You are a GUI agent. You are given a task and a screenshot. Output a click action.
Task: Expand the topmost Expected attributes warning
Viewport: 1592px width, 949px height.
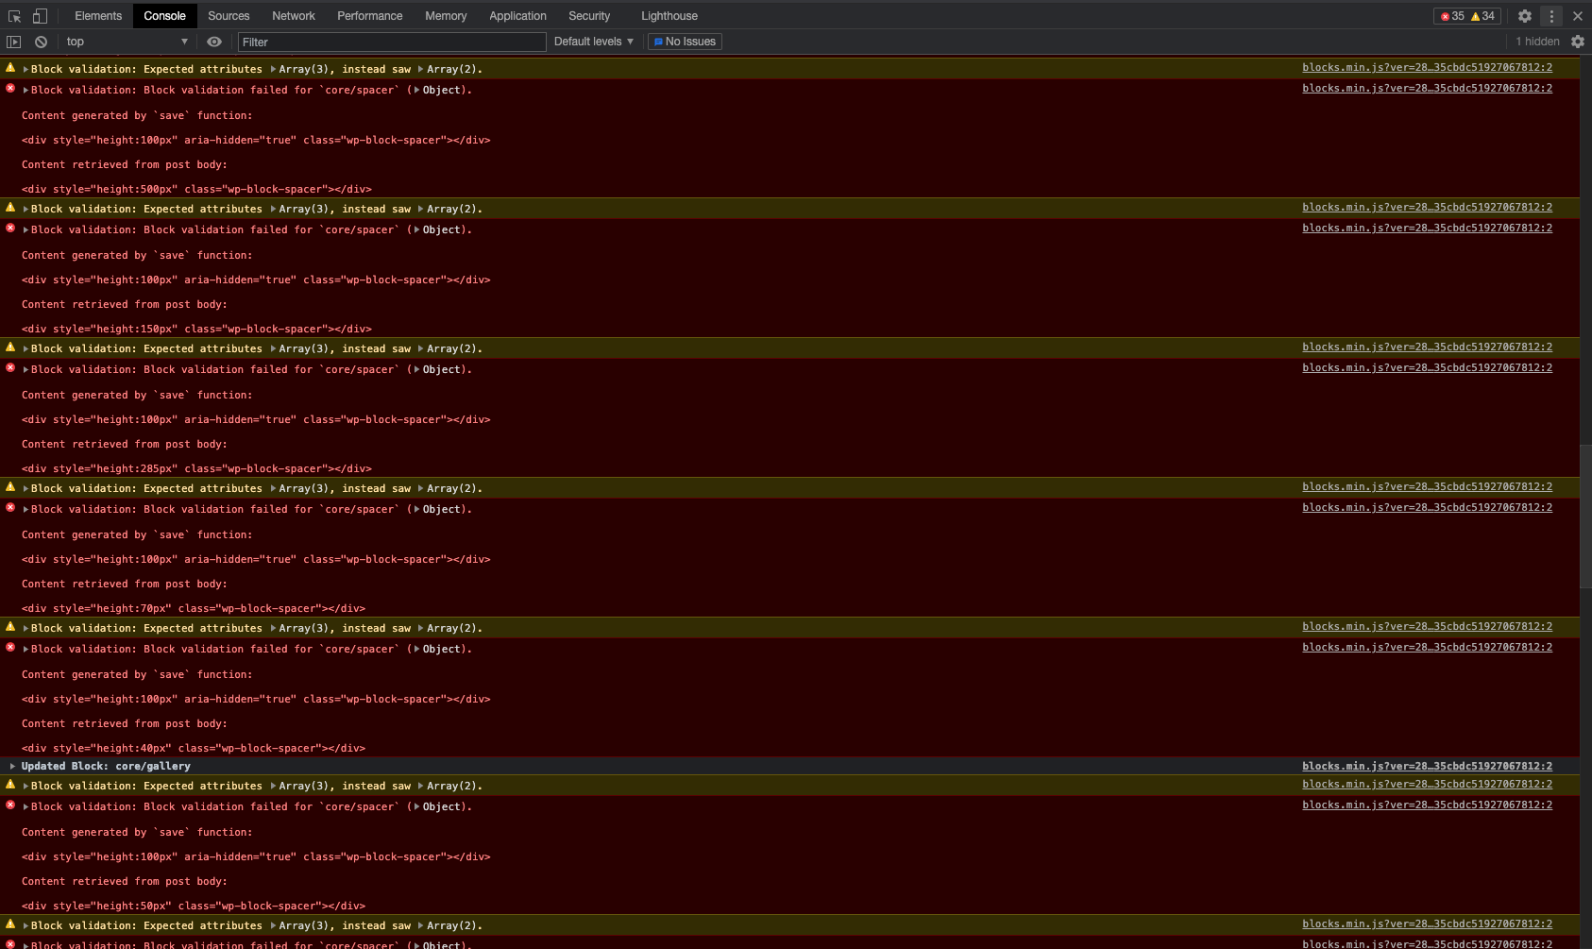(x=26, y=70)
